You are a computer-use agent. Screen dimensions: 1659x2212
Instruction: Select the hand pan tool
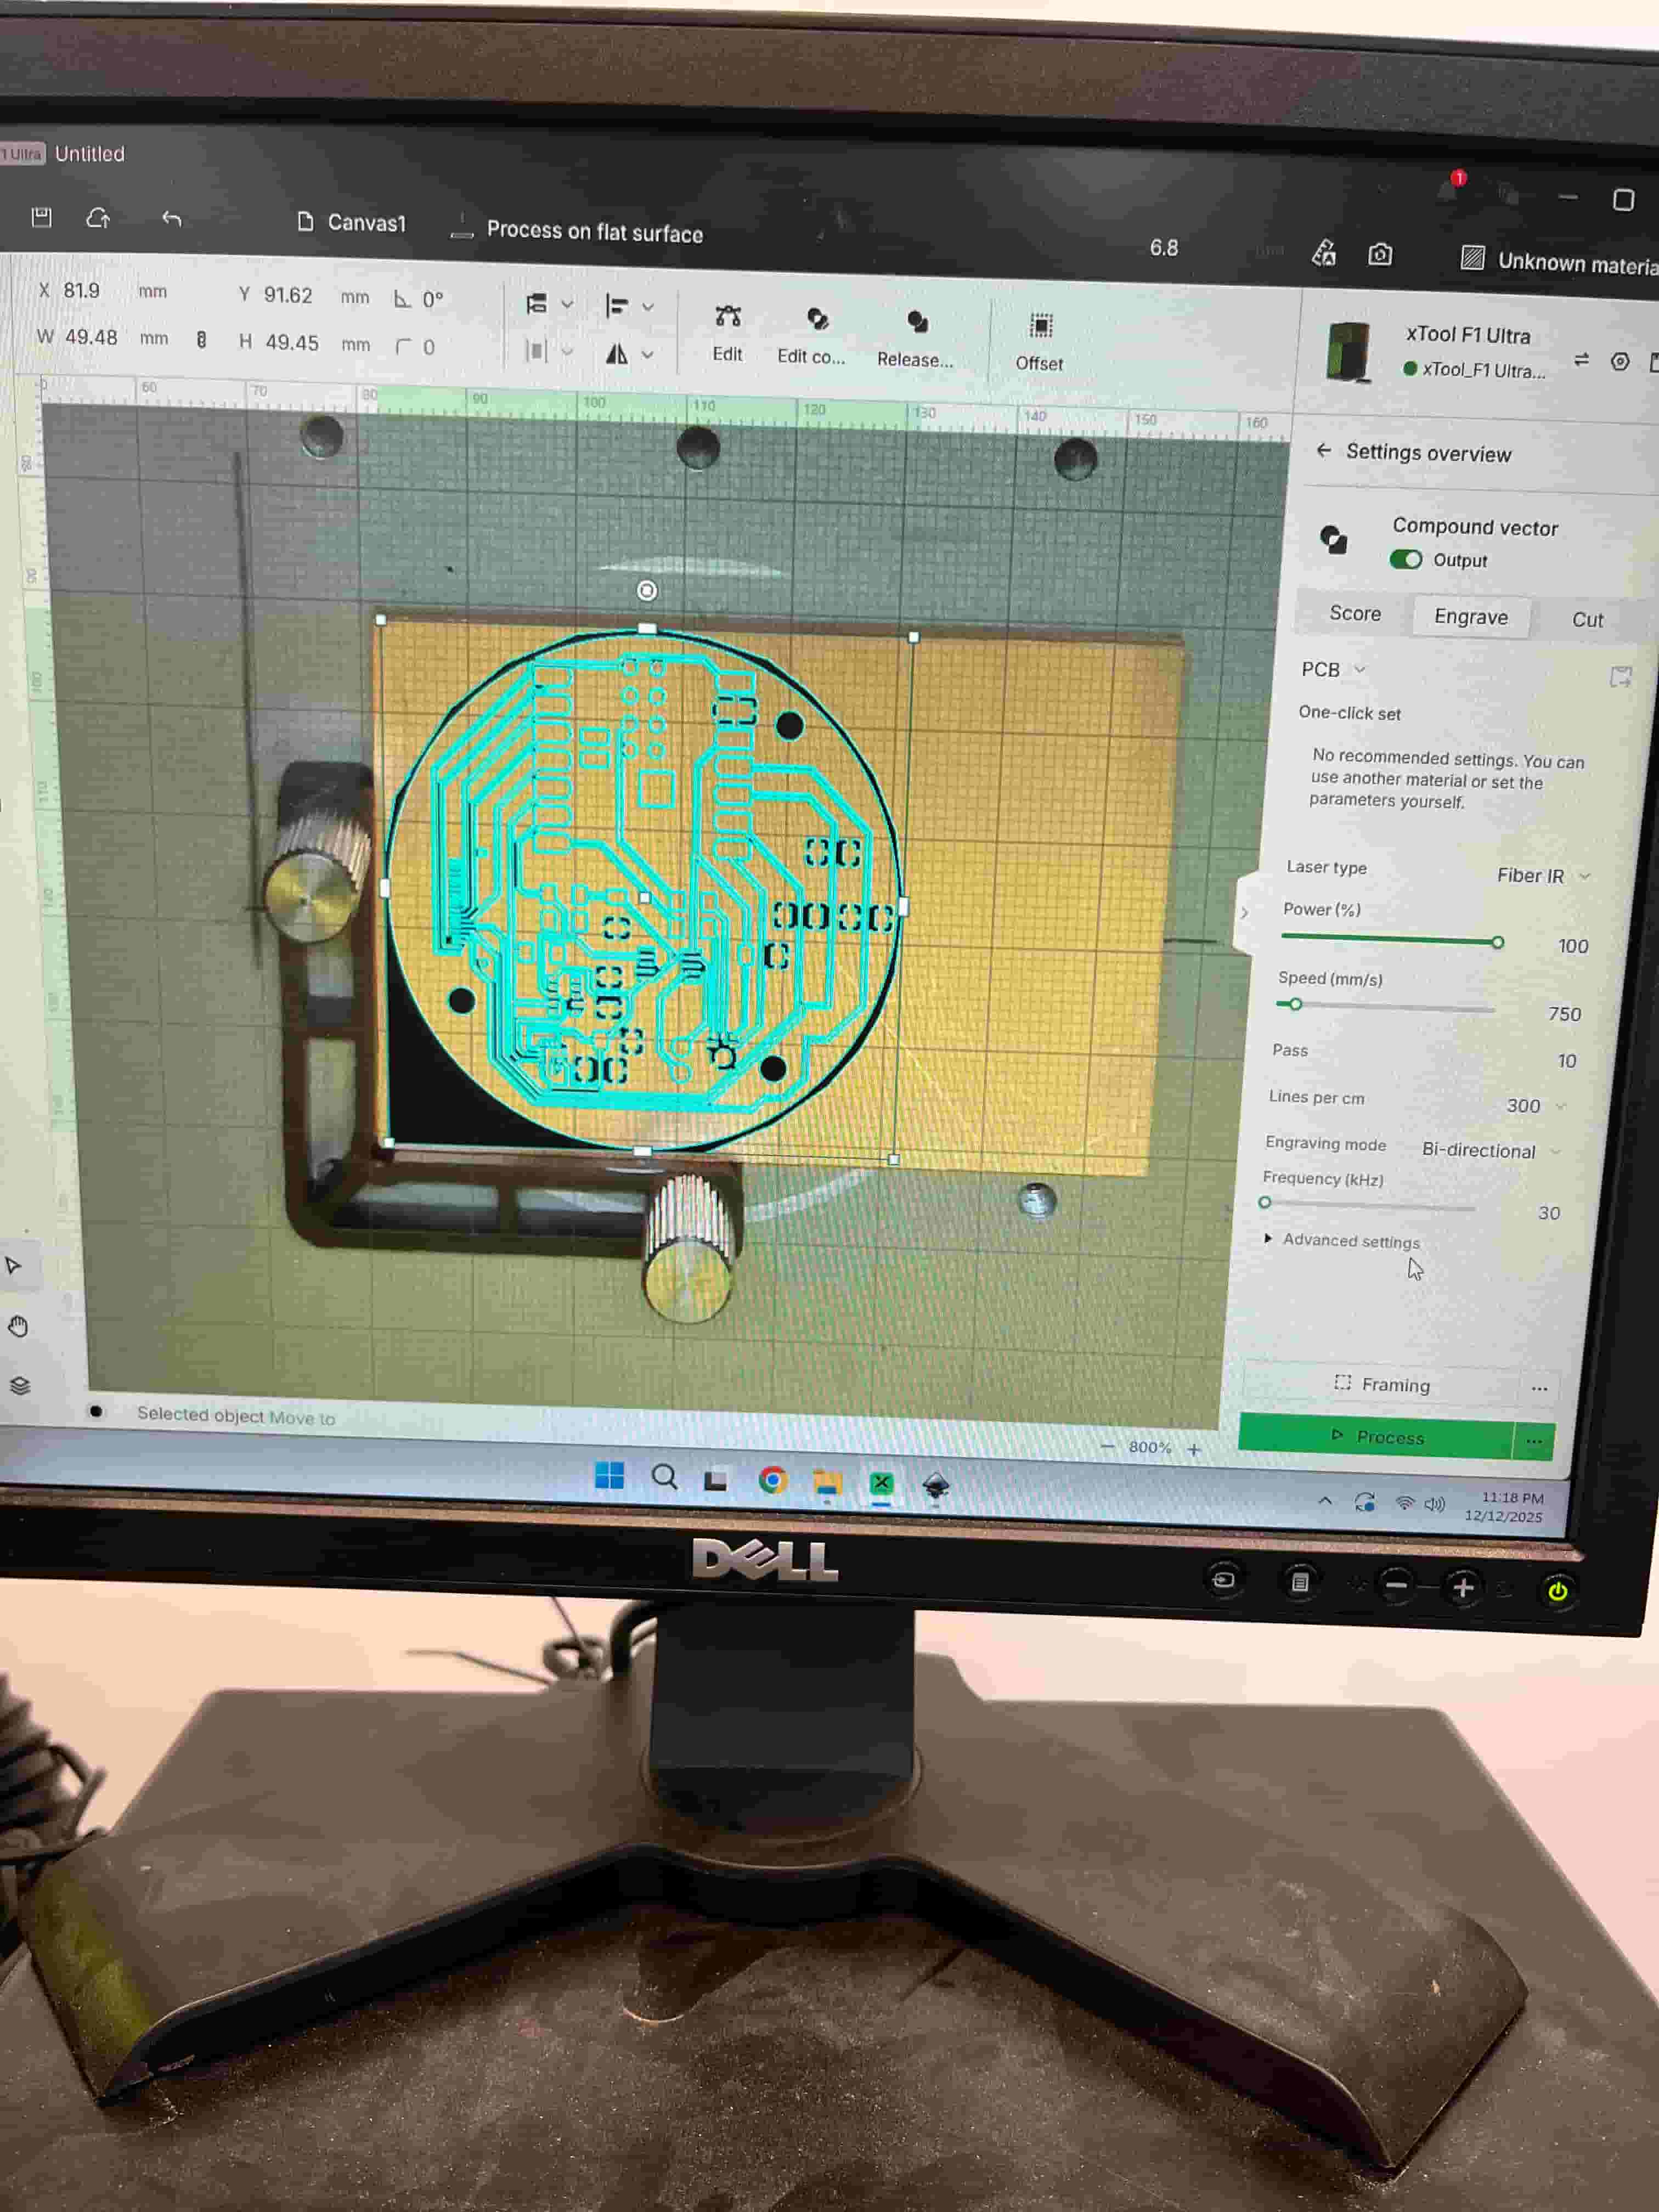click(18, 1327)
